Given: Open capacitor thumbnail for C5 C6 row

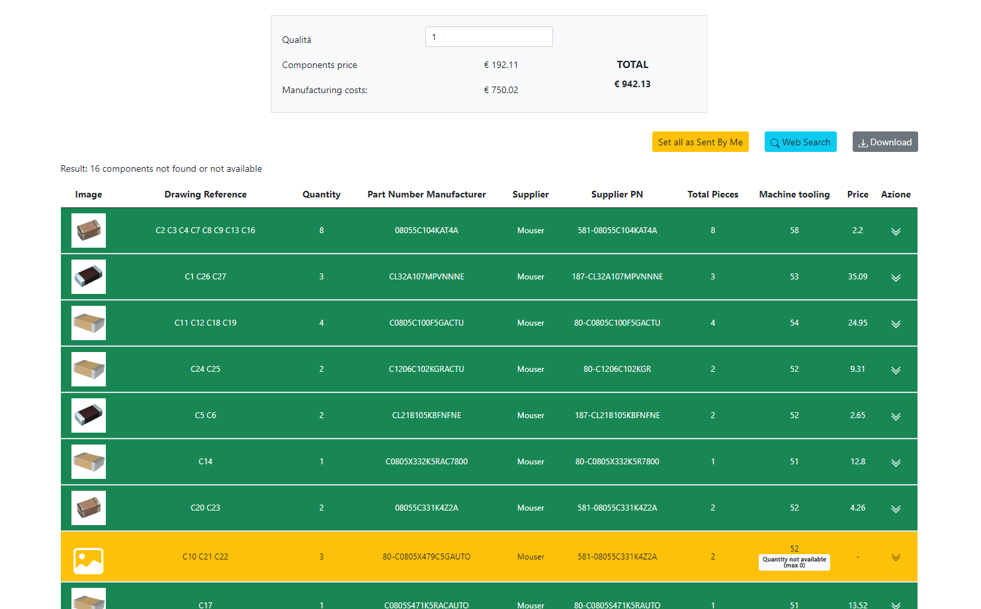Looking at the screenshot, I should coord(89,415).
